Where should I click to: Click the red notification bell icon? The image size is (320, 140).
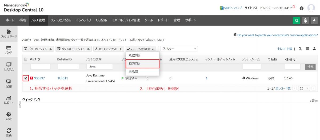(x=294, y=7)
